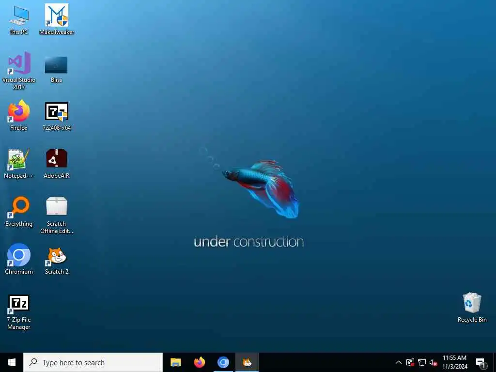The height and width of the screenshot is (372, 496).
Task: Open the network status tray icon
Action: (x=422, y=362)
